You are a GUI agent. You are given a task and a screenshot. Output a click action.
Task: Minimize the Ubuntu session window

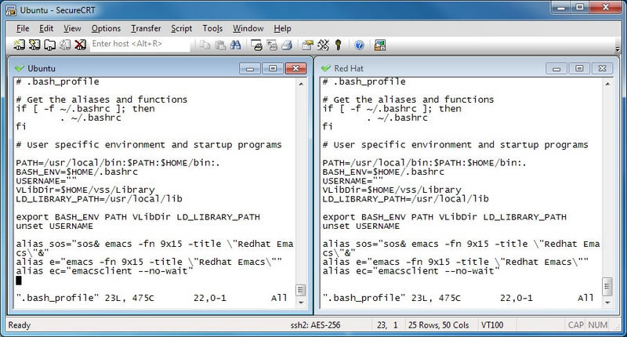pos(250,68)
